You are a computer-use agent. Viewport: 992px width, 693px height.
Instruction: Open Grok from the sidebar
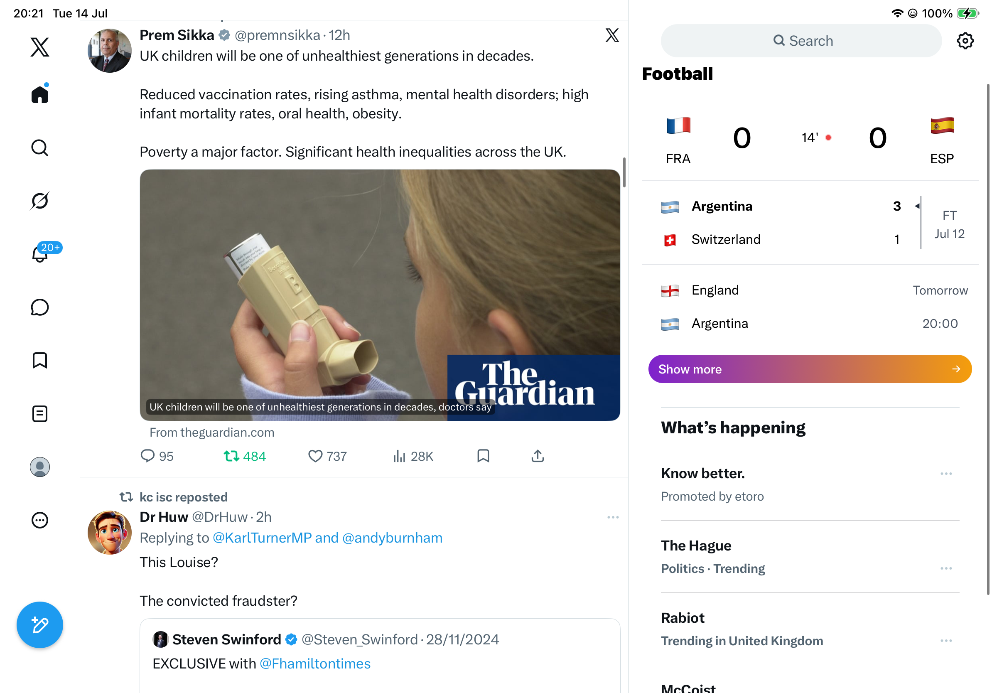[40, 201]
